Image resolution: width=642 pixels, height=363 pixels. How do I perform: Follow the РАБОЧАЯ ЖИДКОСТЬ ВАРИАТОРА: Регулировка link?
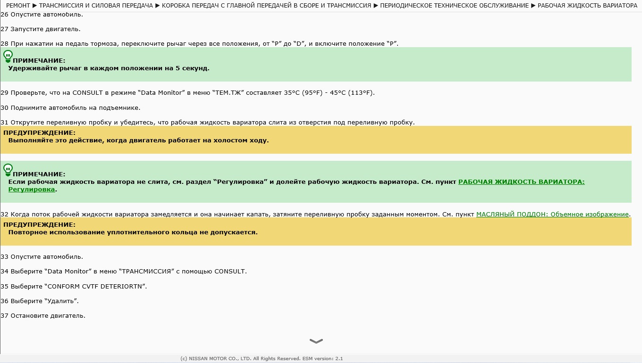[x=296, y=186]
